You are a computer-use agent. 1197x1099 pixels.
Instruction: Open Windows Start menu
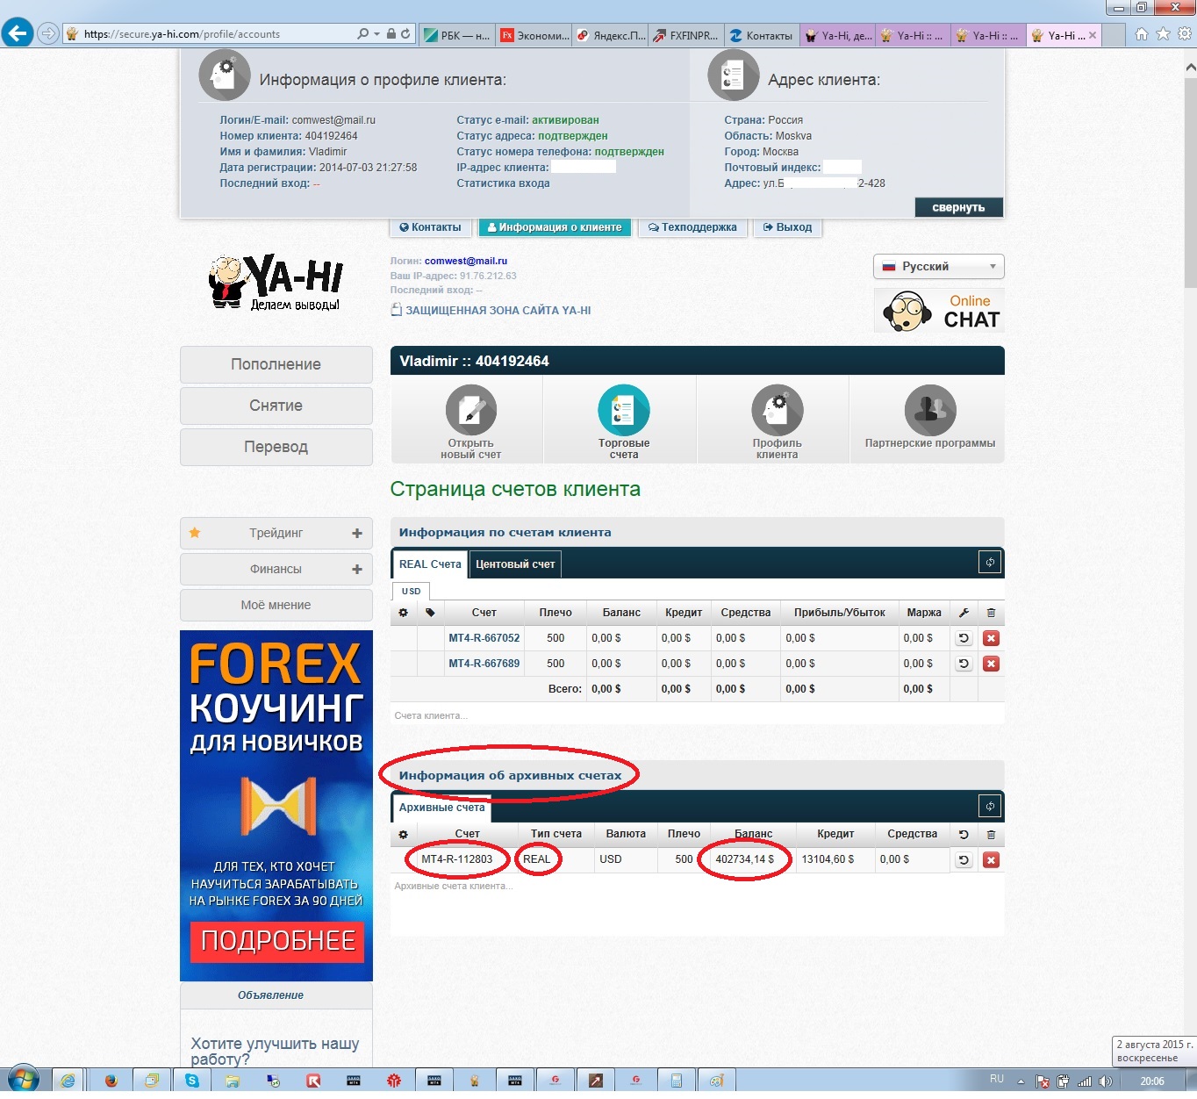[23, 1081]
